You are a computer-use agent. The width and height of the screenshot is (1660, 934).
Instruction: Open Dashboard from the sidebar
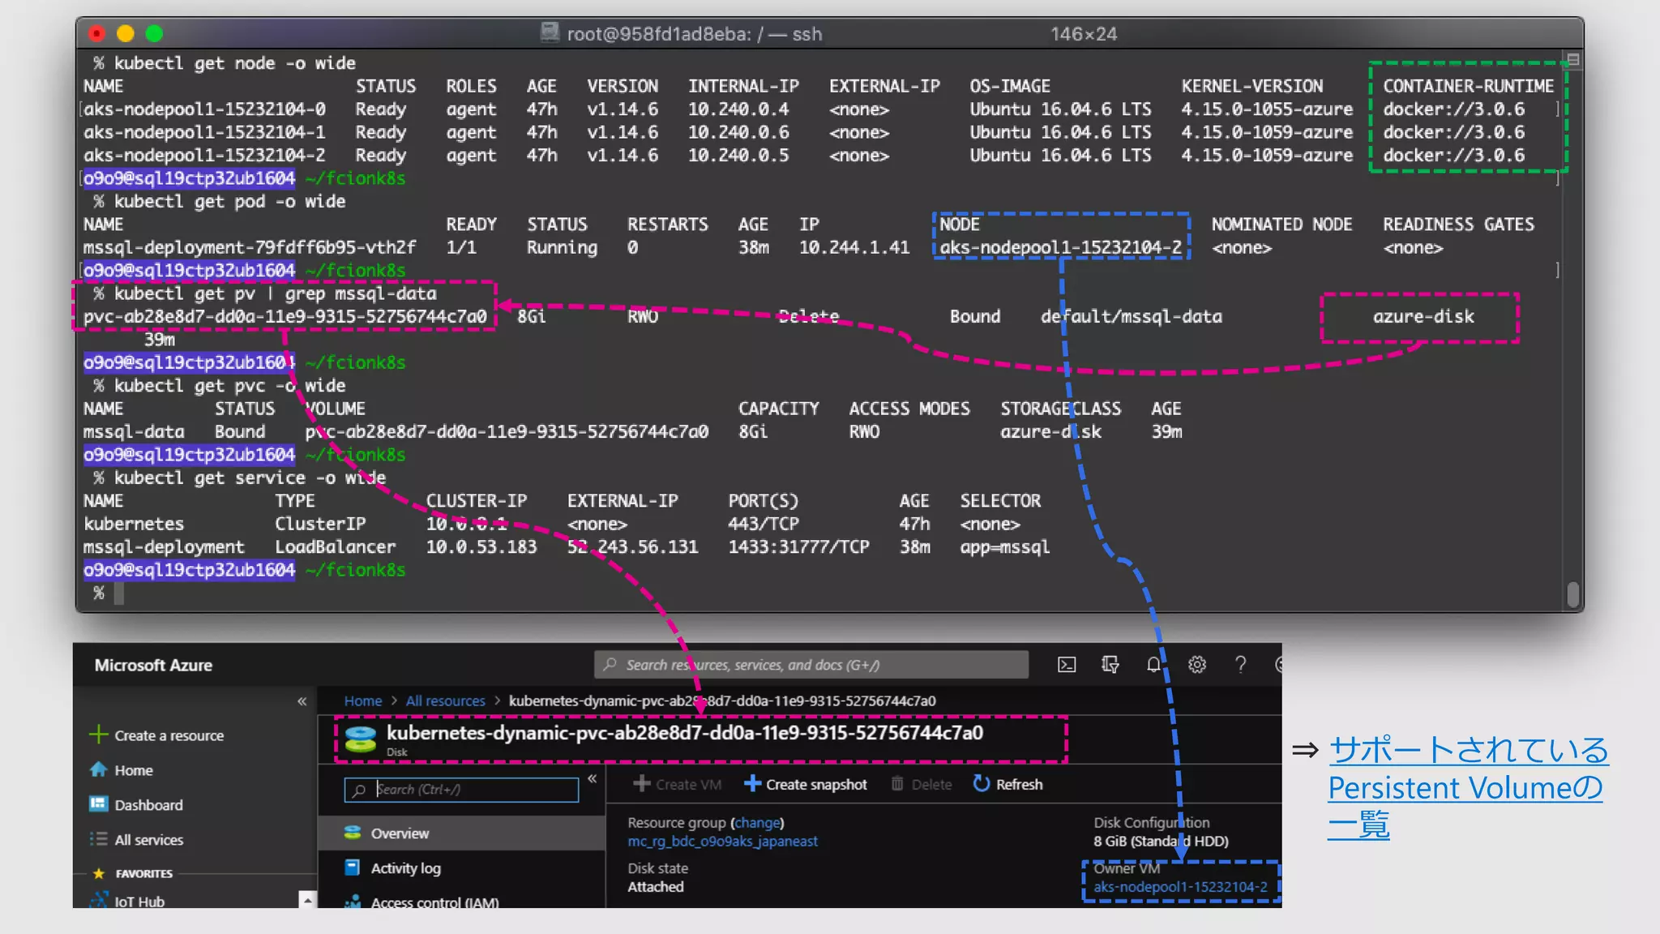(x=148, y=805)
